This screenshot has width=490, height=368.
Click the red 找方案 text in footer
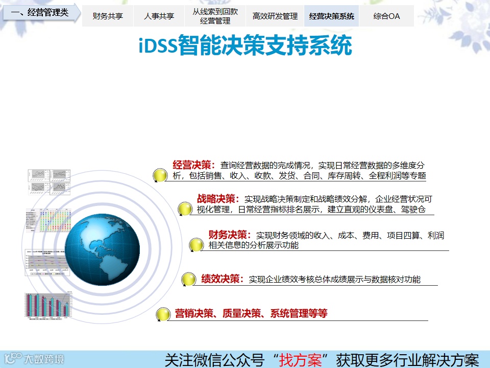pos(300,360)
